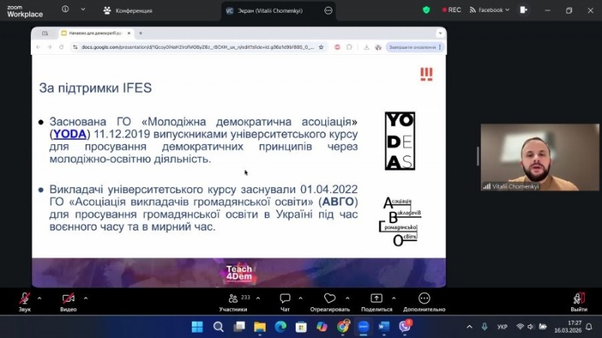
Task: Select the Экран (Vitalii Chornenkyi) screen share tab
Action: click(269, 11)
